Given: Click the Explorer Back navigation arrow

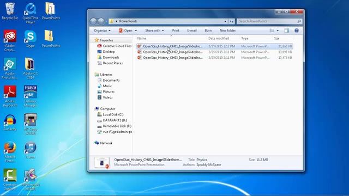Looking at the screenshot, I should click(93, 21).
